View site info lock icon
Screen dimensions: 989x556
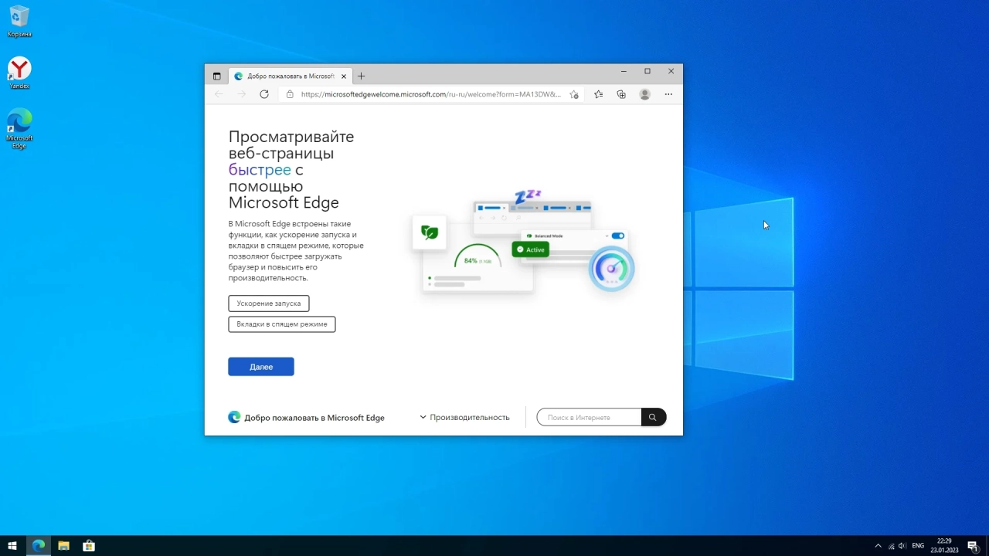coord(290,94)
